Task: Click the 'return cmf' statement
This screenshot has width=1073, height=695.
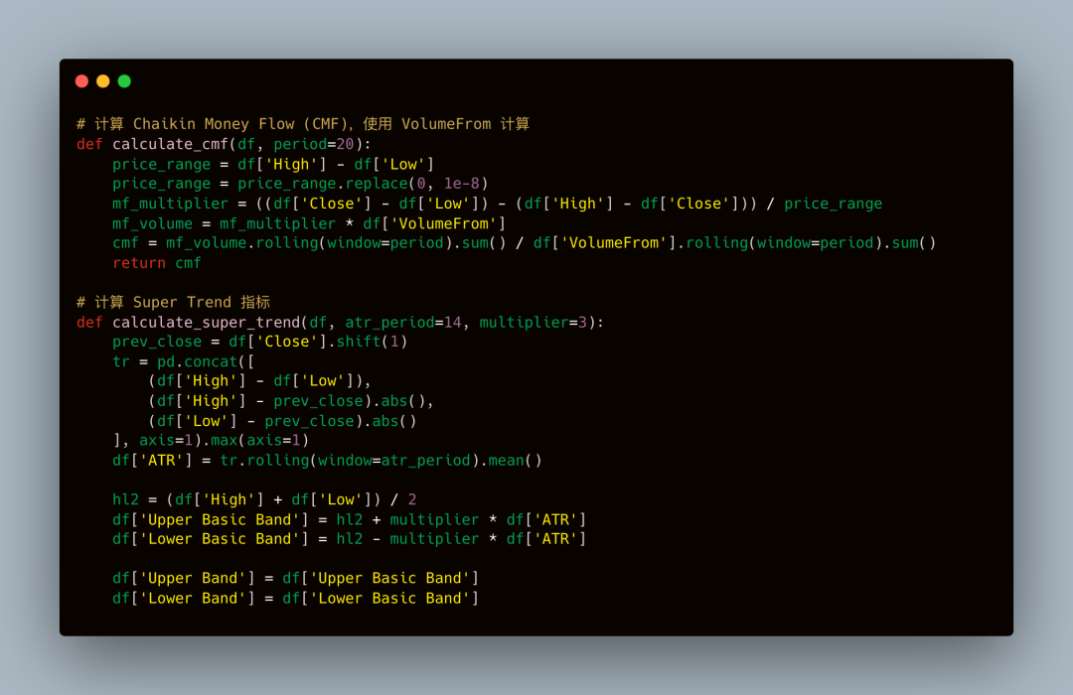Action: (157, 263)
